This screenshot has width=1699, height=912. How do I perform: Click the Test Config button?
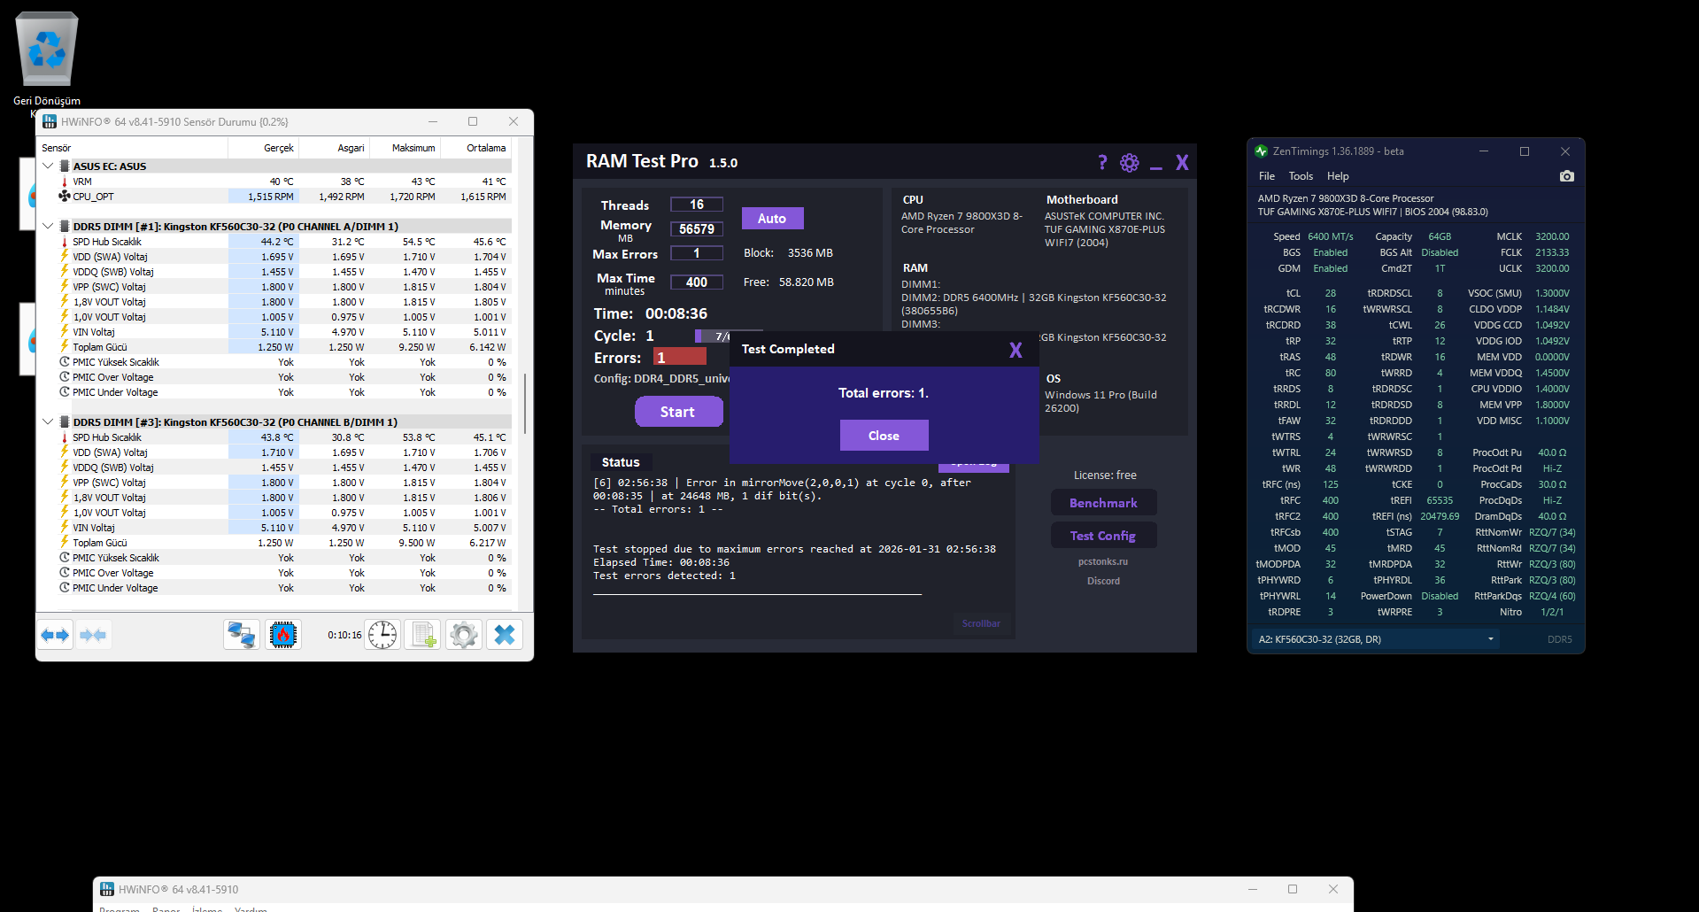pyautogui.click(x=1103, y=536)
